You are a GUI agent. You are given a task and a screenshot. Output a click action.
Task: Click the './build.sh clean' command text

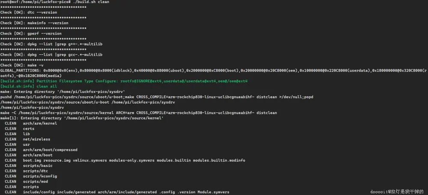(91, 2)
